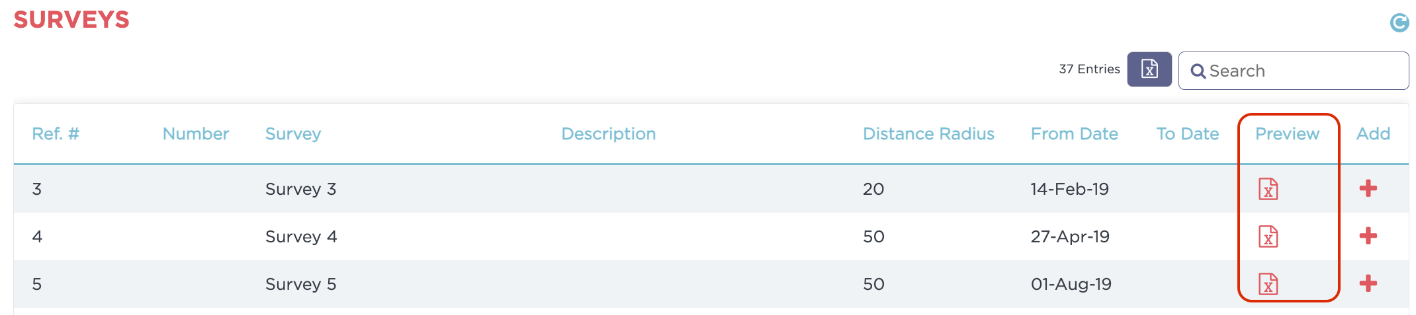The image size is (1416, 315).
Task: Sort by the To Date column header
Action: [x=1187, y=134]
